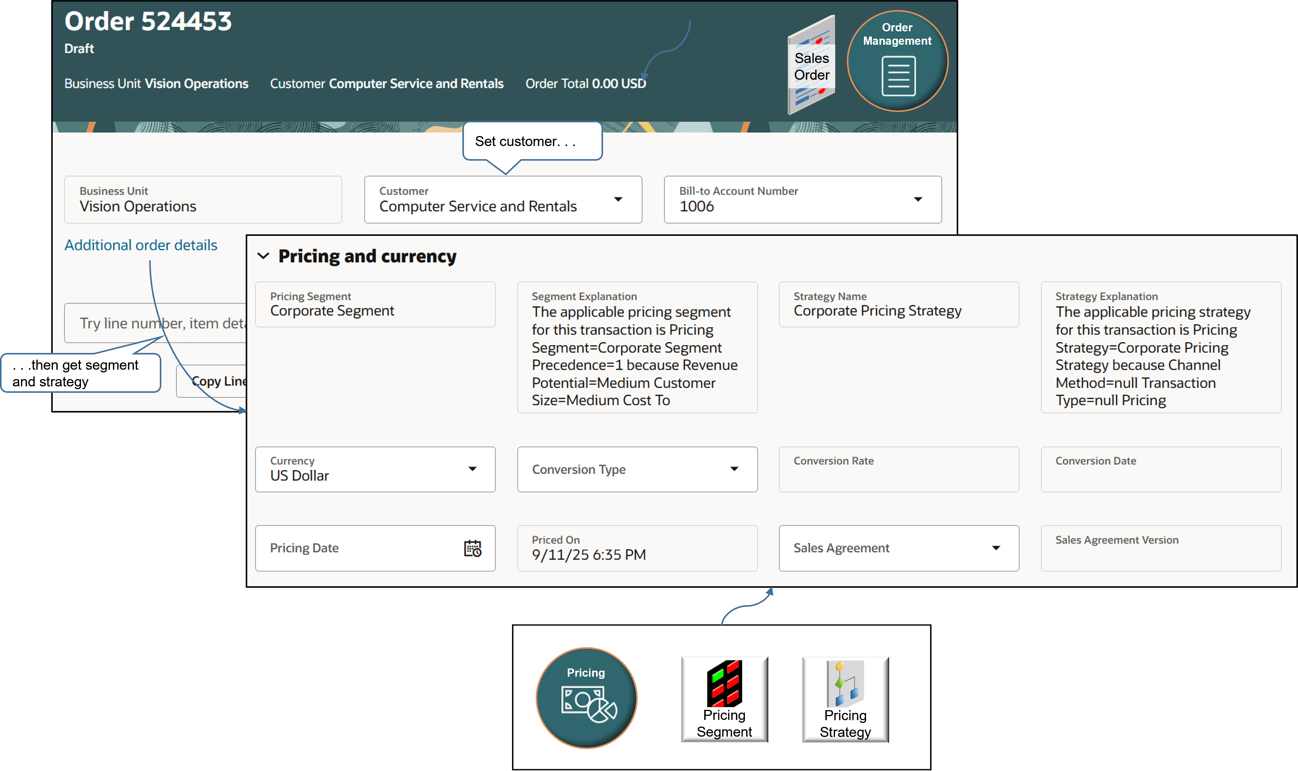Click the Sales Order document icon

pyautogui.click(x=810, y=62)
